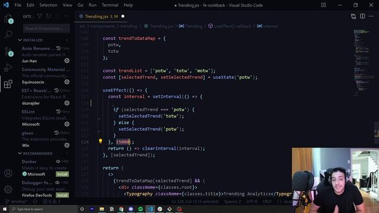Open errors and warnings count in status bar
The image size is (379, 213).
52,201
